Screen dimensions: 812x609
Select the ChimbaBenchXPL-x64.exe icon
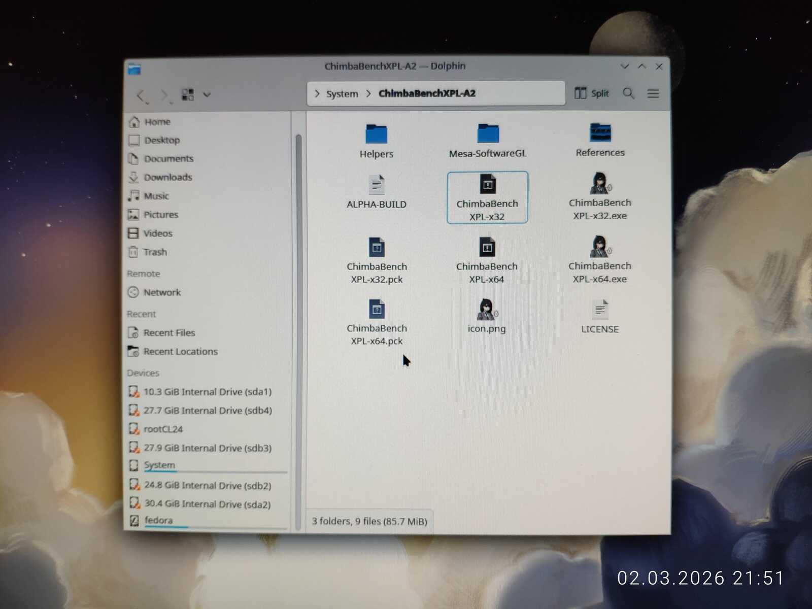point(600,247)
